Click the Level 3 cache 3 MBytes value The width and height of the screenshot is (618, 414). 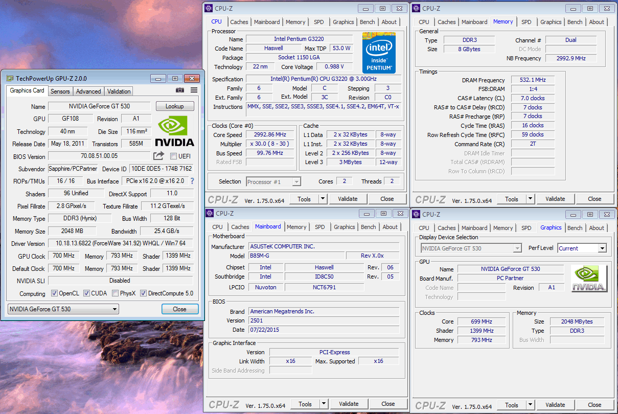click(x=350, y=162)
